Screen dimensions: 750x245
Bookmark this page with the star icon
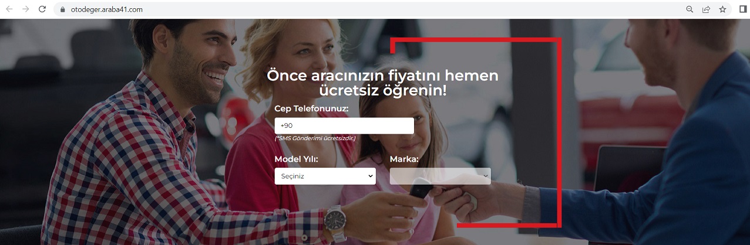pos(722,9)
